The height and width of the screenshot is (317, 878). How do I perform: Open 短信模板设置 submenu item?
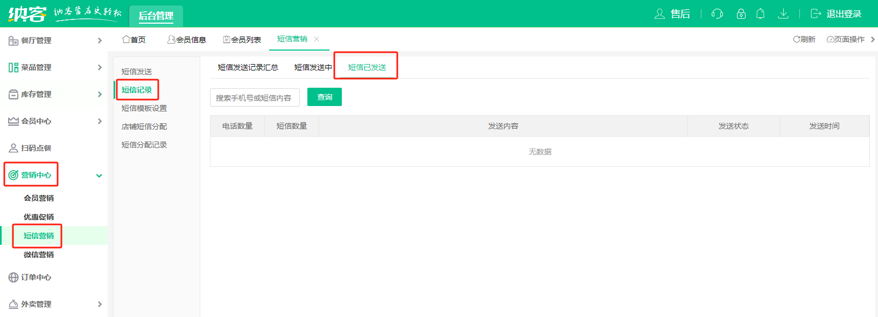(144, 108)
